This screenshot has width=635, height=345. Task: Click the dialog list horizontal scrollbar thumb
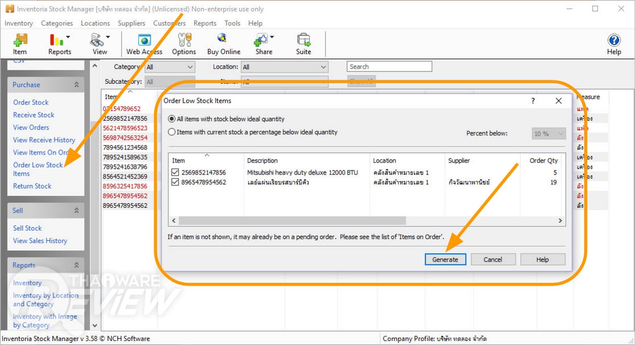(x=292, y=221)
